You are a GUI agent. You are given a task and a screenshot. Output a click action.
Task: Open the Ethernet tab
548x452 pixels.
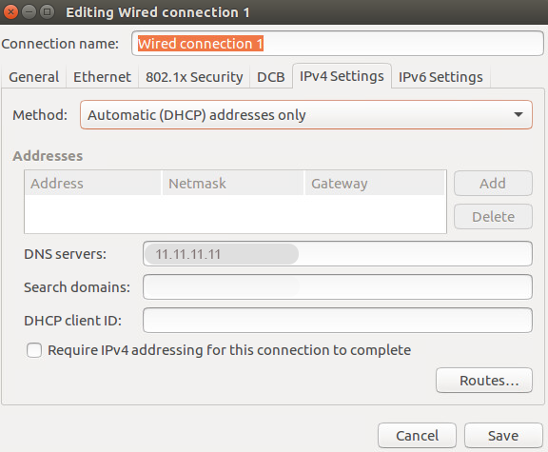102,77
